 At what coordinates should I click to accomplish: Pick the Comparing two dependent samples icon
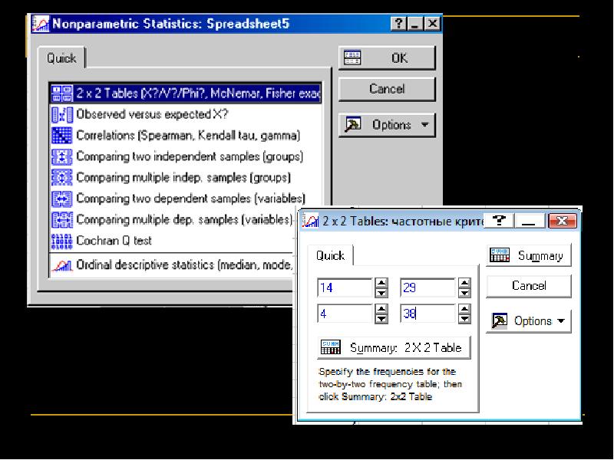coord(61,199)
